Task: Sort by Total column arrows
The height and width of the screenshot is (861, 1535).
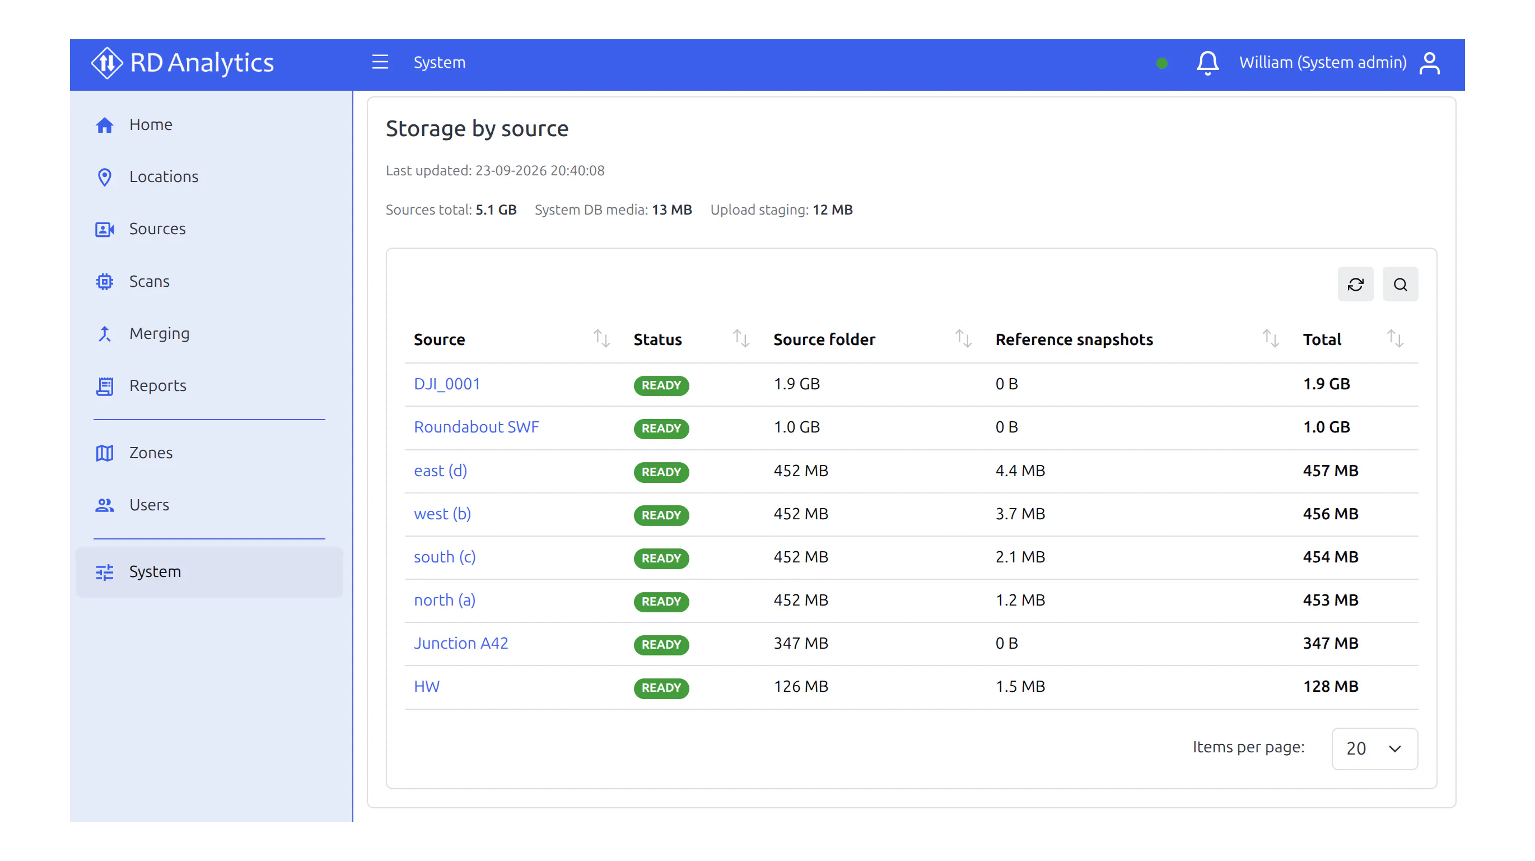Action: pyautogui.click(x=1394, y=339)
